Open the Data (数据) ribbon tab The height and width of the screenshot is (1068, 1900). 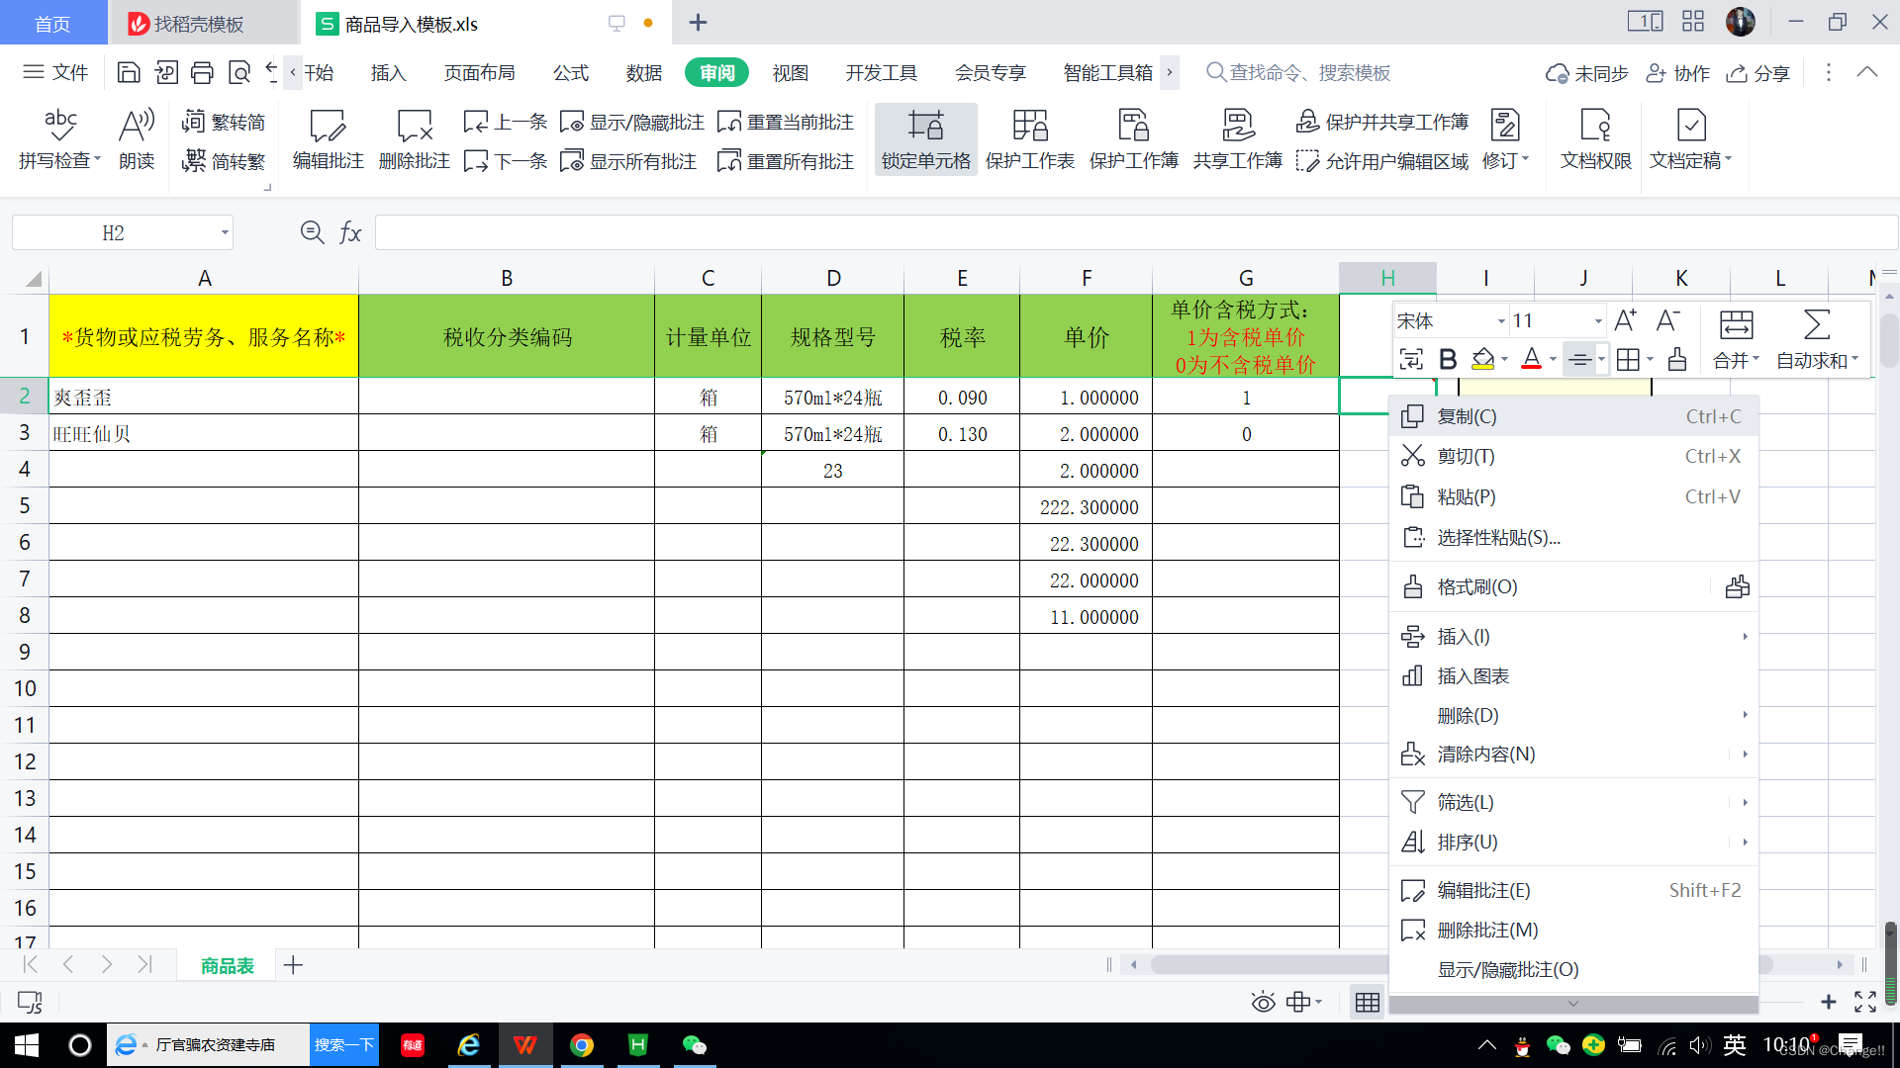tap(643, 73)
